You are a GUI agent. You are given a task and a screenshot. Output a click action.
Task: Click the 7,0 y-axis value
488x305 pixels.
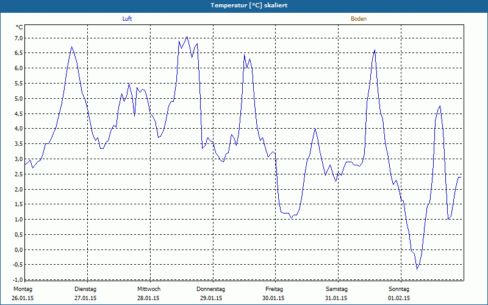19,38
